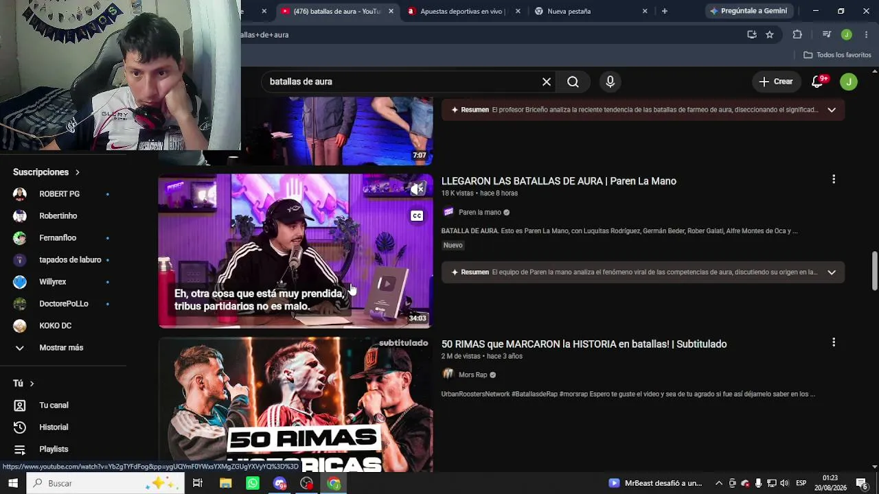
Task: Click the Pregúntale a Gemini button
Action: pos(749,11)
